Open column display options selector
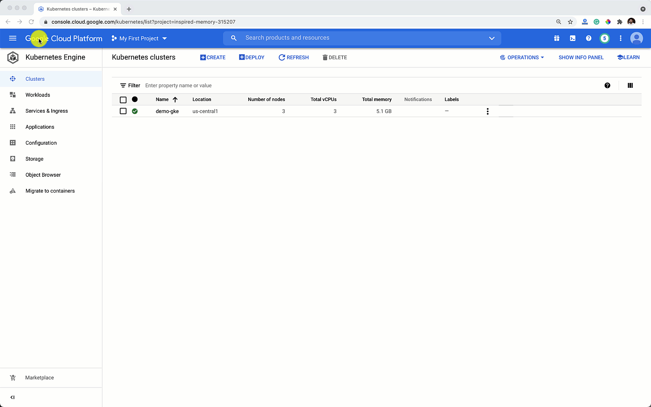The image size is (651, 407). click(630, 86)
